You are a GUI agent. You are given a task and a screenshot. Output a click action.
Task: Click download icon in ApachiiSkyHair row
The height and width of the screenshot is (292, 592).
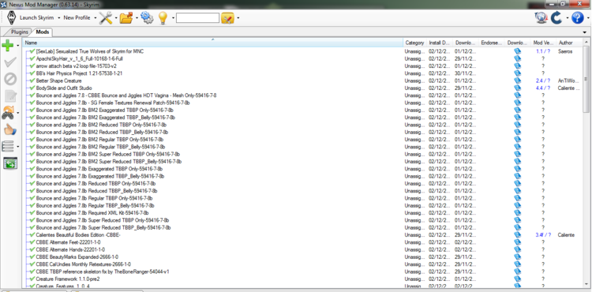point(517,58)
